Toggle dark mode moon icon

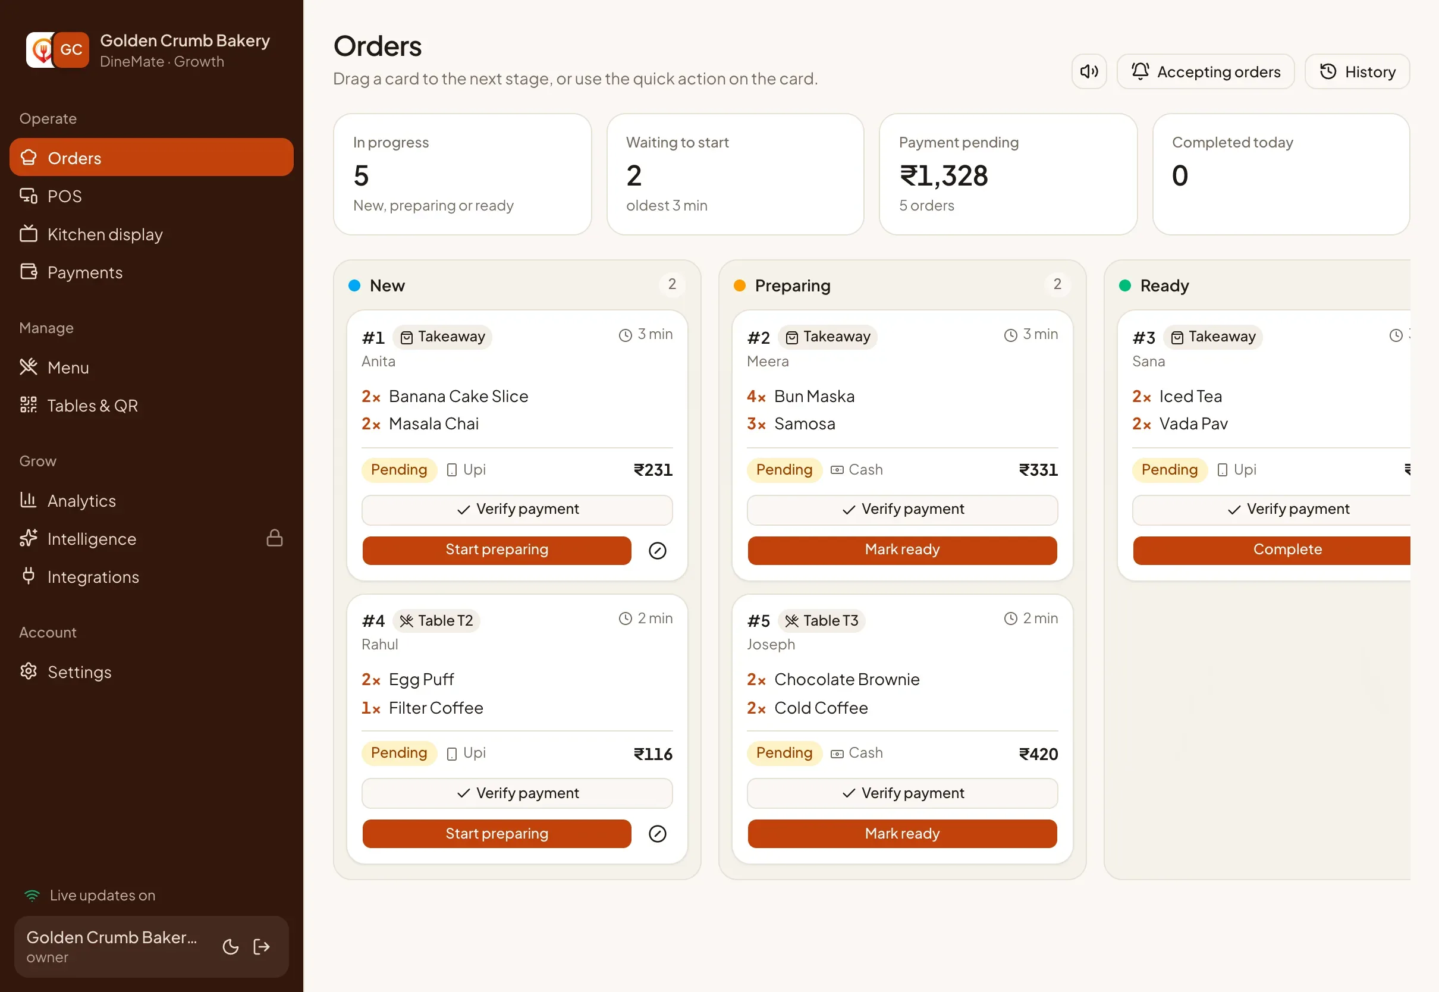coord(231,947)
